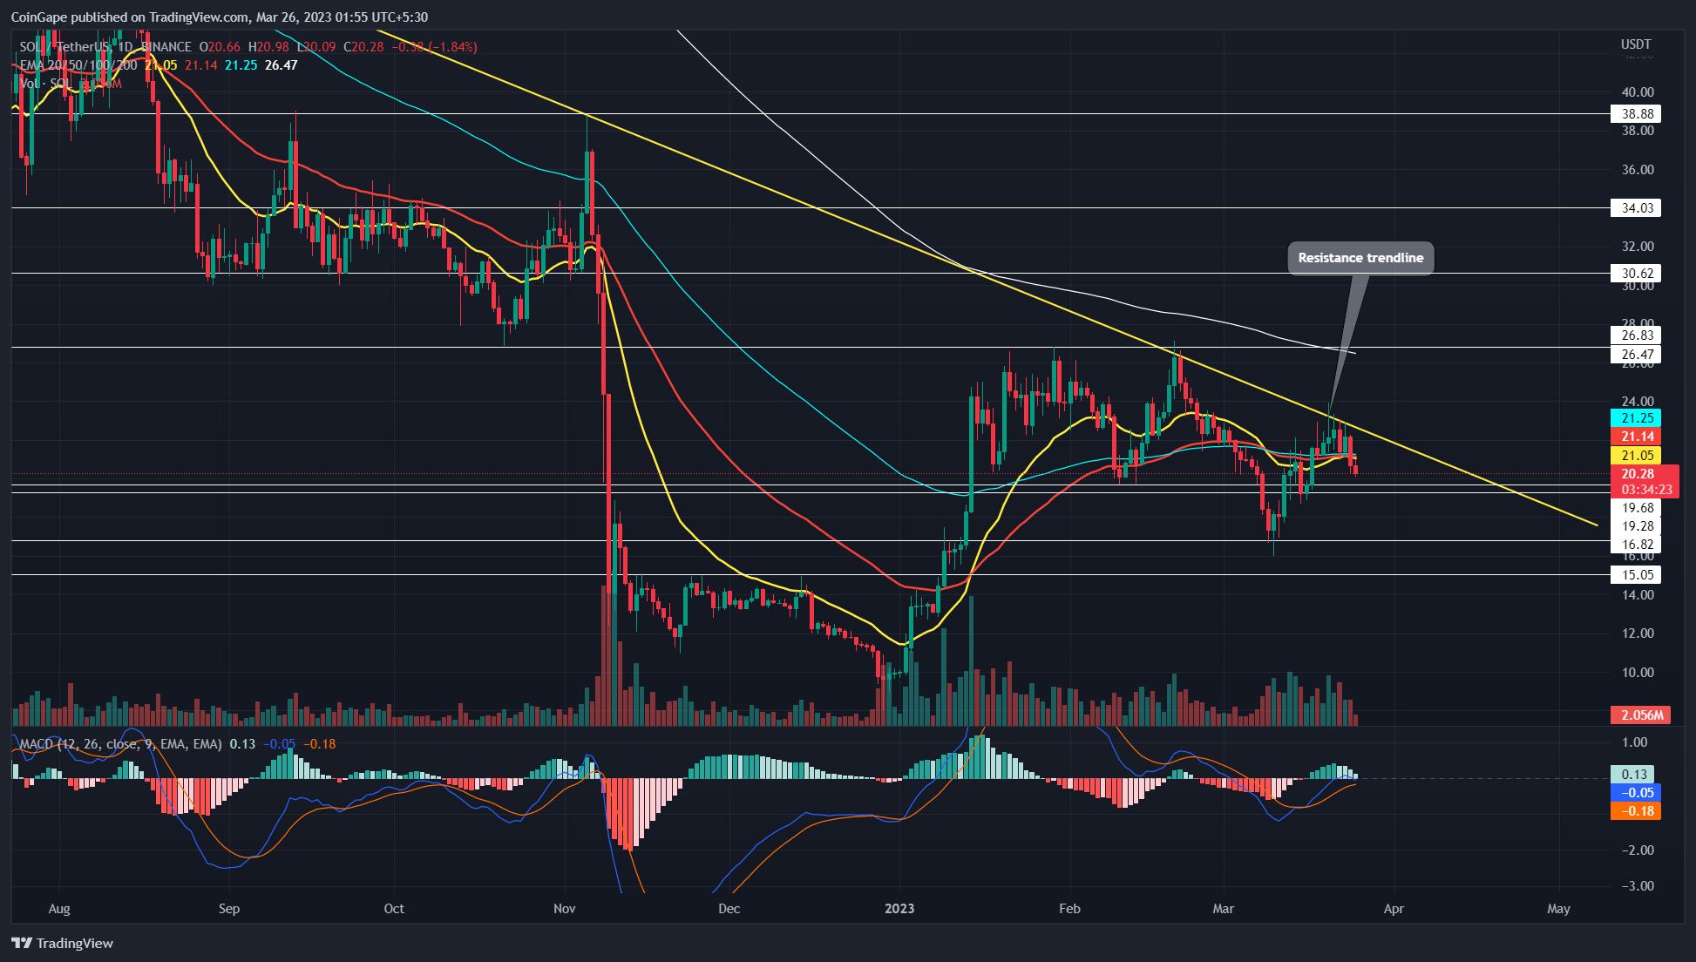Click the blue -0.05 MACD value tag
This screenshot has height=962, width=1696.
[x=1637, y=793]
